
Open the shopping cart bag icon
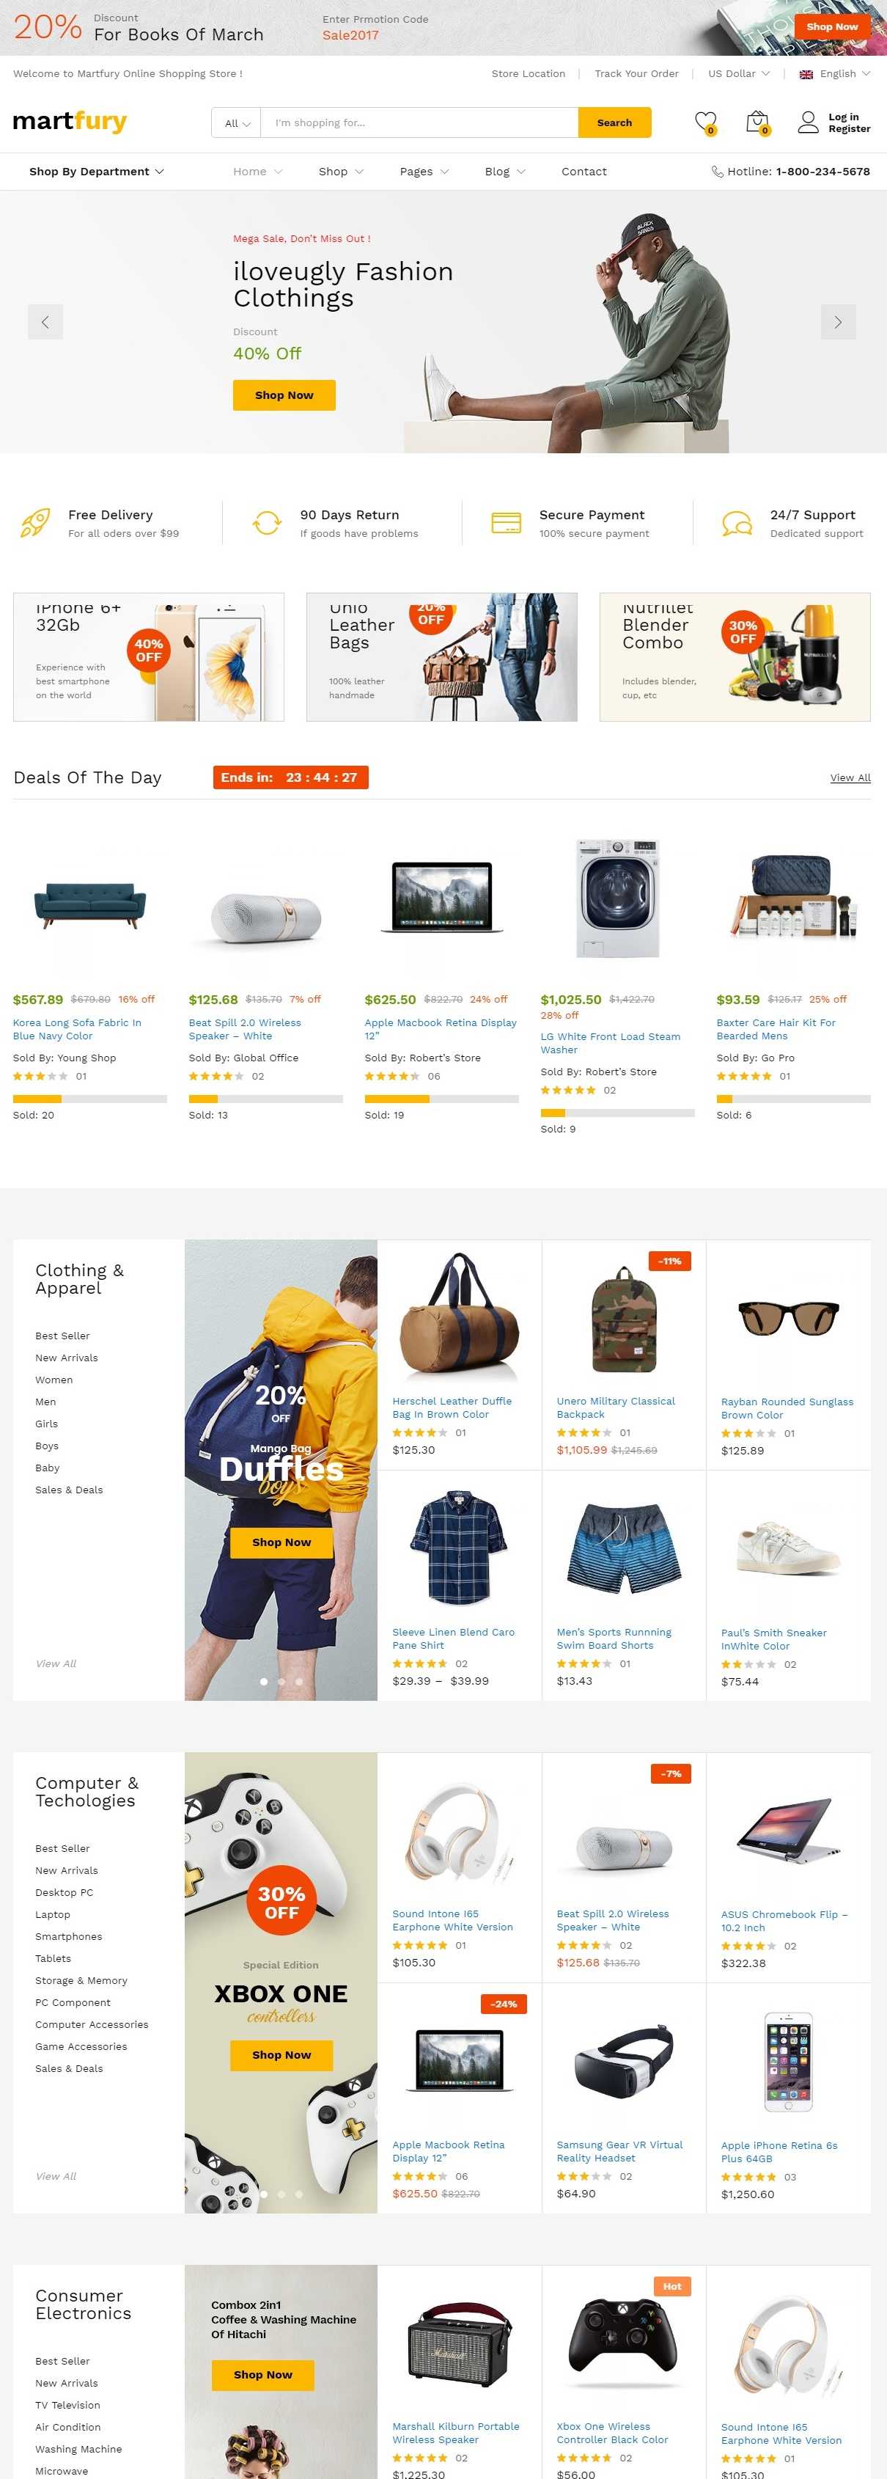click(757, 122)
